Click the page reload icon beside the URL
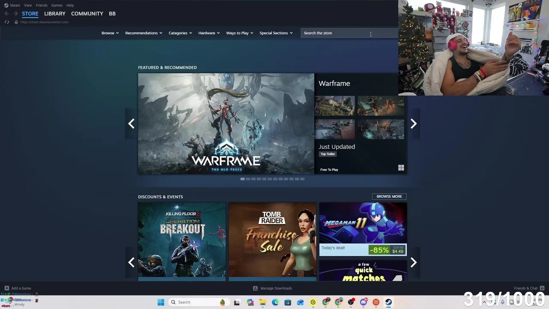 pyautogui.click(x=7, y=22)
